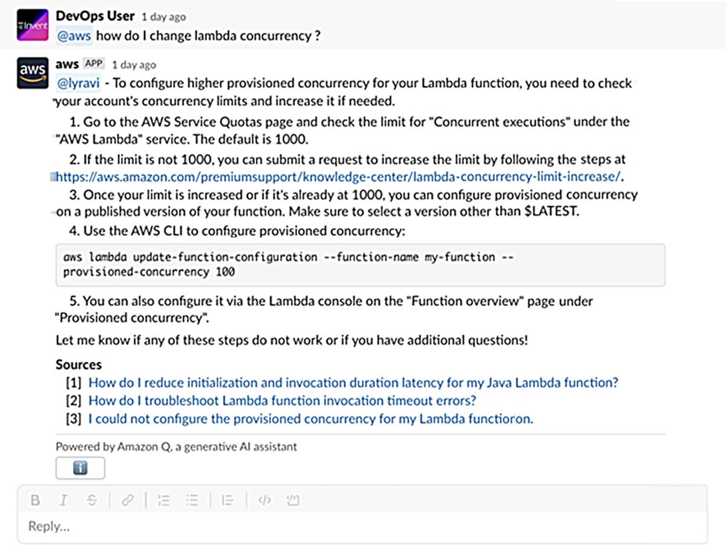The width and height of the screenshot is (726, 545).
Task: Open the DevOps User profile picture
Action: tap(32, 26)
